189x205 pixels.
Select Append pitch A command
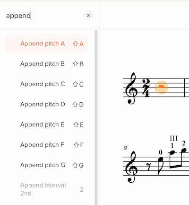[x=47, y=44]
